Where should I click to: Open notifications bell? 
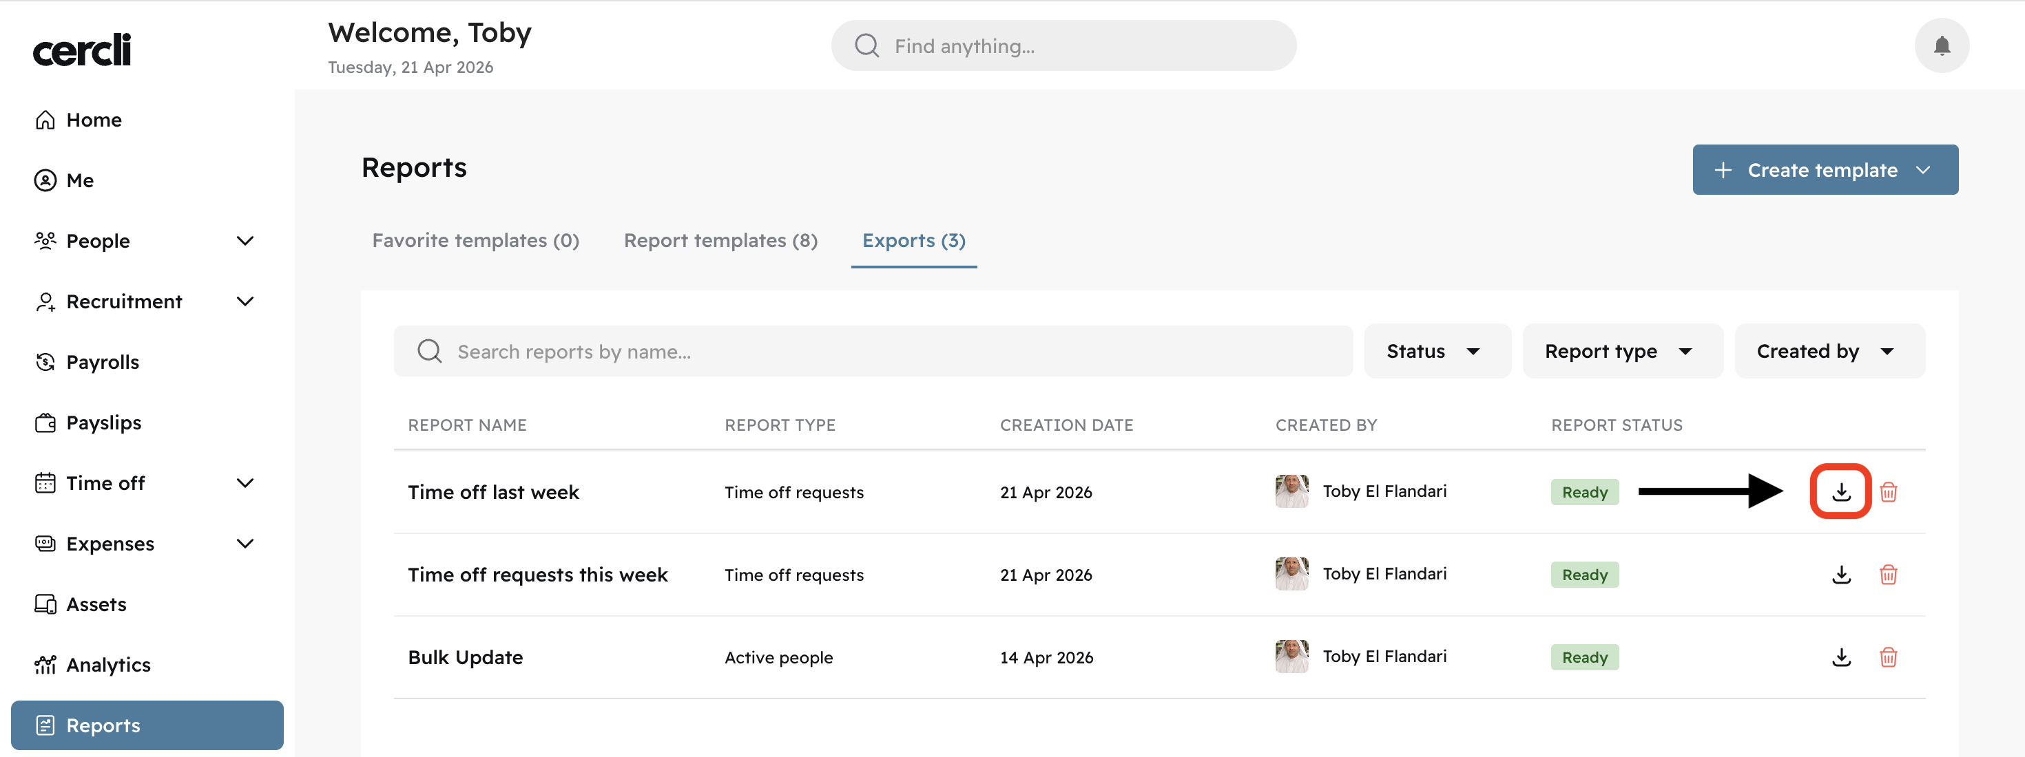(x=1941, y=45)
